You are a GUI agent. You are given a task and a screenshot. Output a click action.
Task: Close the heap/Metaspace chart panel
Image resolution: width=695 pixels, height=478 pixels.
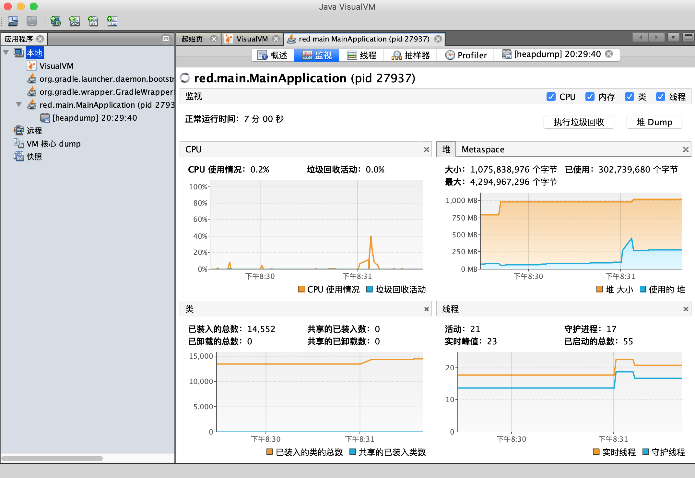[x=686, y=149]
